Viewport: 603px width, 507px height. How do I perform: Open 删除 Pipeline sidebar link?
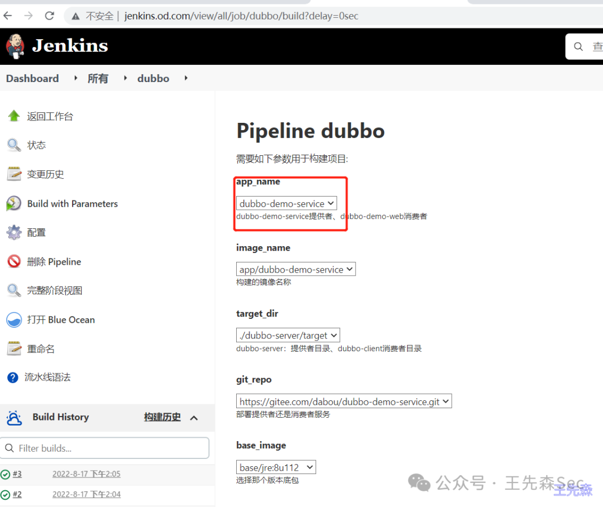coord(54,262)
